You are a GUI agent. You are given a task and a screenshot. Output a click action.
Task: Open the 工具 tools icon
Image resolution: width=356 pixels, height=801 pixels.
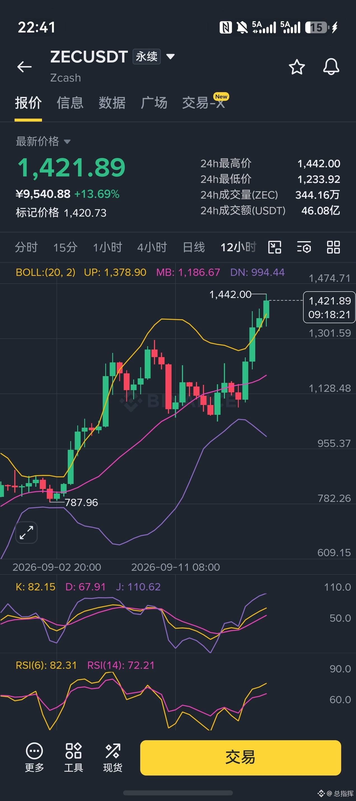point(74,758)
